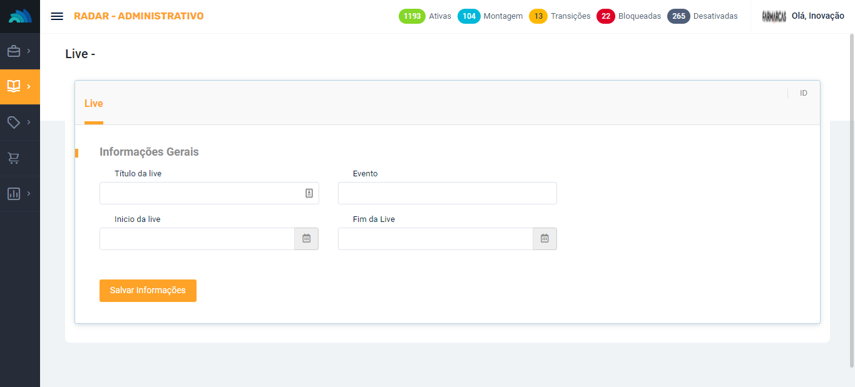Expand the chevron next to bar chart icon
The width and height of the screenshot is (855, 387).
pyautogui.click(x=29, y=194)
